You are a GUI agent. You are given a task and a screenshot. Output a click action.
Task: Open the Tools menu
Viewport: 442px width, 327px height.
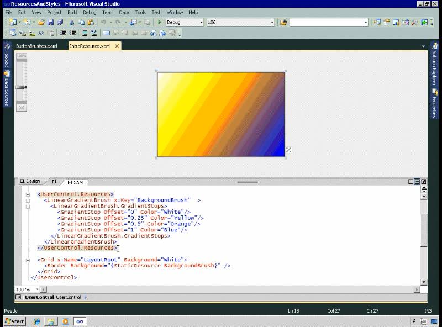(140, 12)
